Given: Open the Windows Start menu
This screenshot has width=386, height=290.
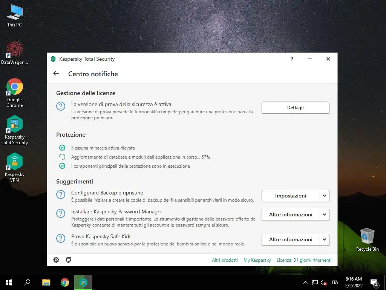Looking at the screenshot, I should [x=9, y=282].
